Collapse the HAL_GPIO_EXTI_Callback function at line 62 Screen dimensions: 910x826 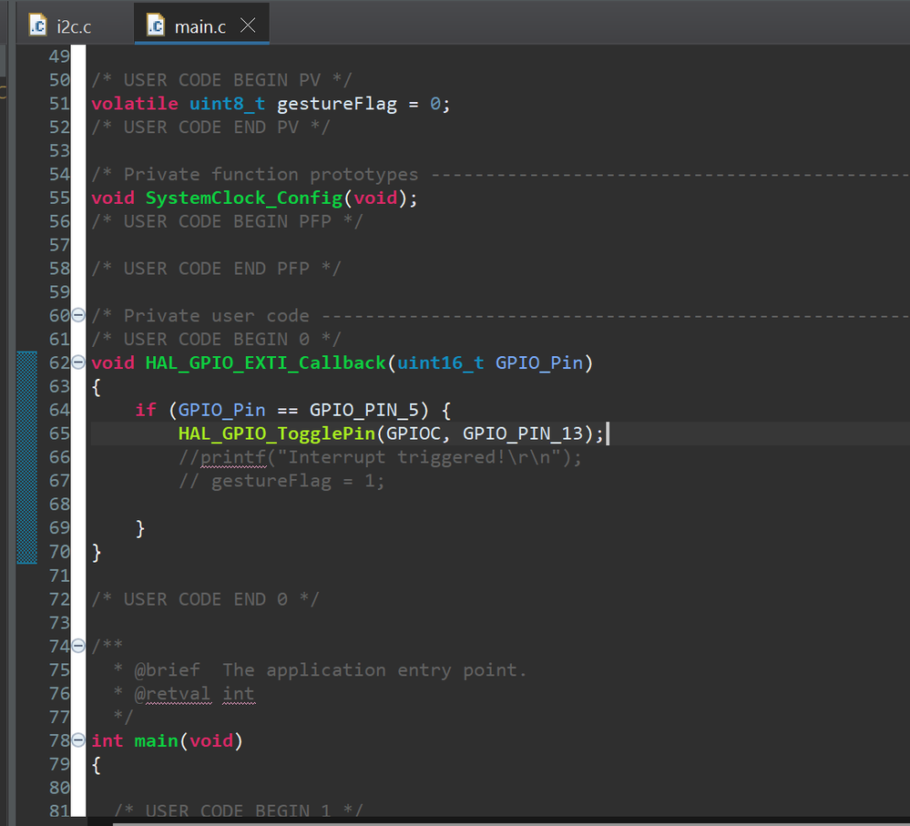77,362
